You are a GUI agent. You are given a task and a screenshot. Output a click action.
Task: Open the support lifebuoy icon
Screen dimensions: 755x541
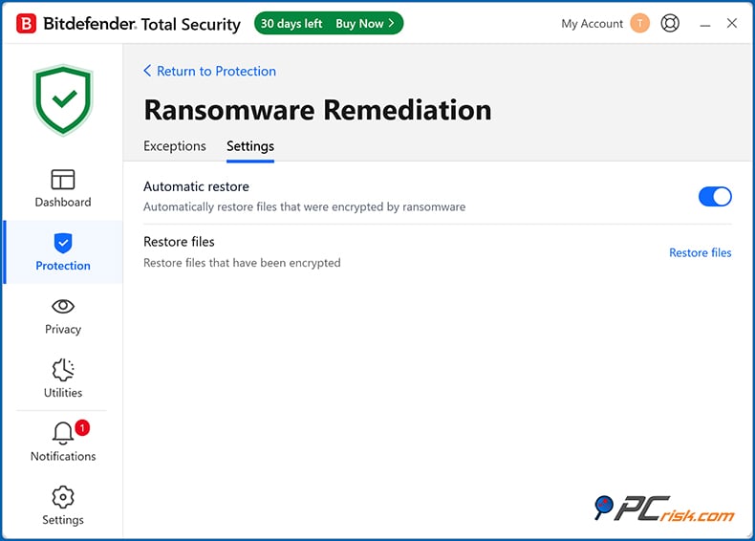coord(670,23)
